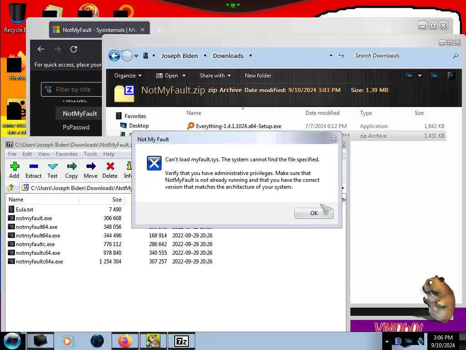Click the Move icon in 7-Zip
The image size is (466, 350).
(91, 170)
